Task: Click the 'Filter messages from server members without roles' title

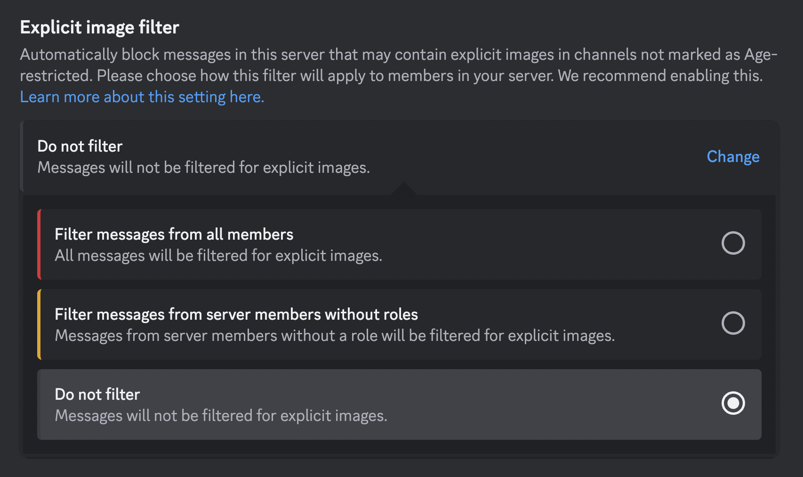Action: point(236,314)
